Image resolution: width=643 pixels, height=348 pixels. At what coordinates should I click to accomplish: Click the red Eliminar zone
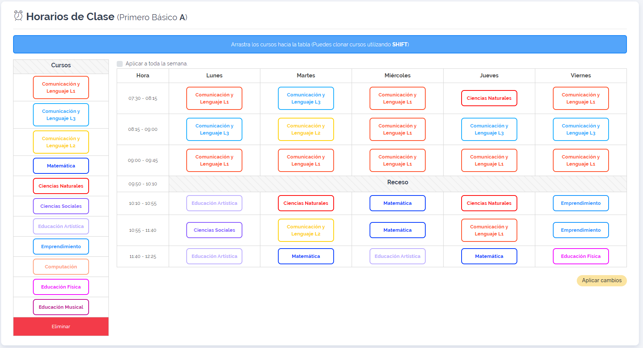click(x=61, y=326)
